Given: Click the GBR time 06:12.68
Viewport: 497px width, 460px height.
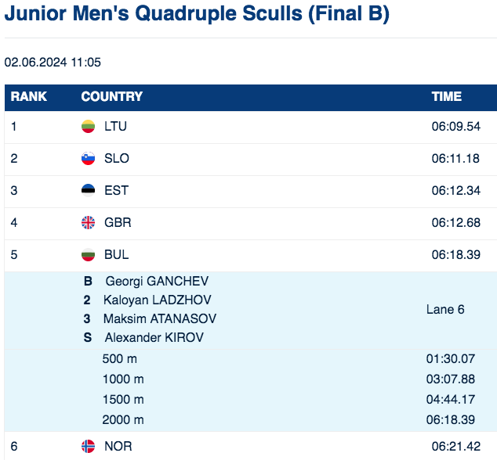Looking at the screenshot, I should pos(455,223).
